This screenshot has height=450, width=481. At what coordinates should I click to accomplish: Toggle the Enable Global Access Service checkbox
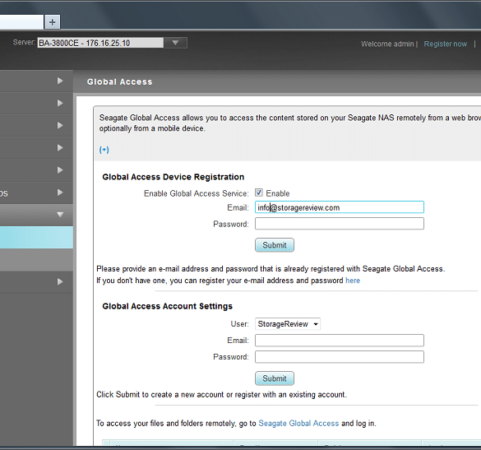(259, 193)
